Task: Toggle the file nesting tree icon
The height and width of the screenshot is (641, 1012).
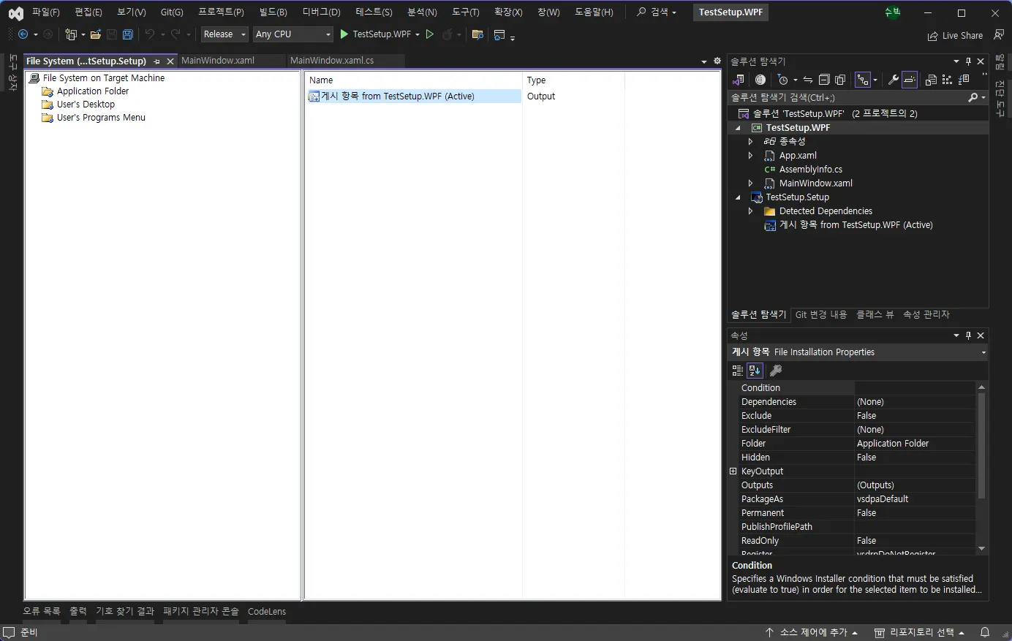Action: click(x=864, y=80)
